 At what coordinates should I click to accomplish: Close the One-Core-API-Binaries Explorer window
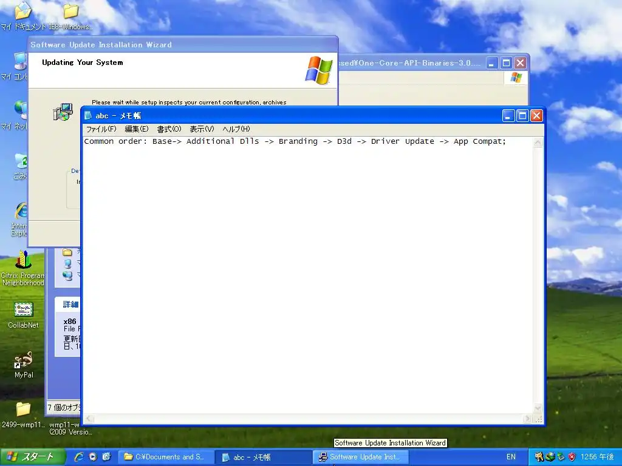pos(520,63)
